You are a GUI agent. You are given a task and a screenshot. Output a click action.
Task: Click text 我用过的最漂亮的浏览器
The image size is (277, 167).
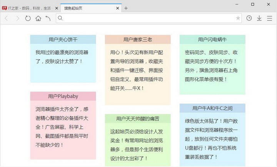pyautogui.click(x=62, y=52)
